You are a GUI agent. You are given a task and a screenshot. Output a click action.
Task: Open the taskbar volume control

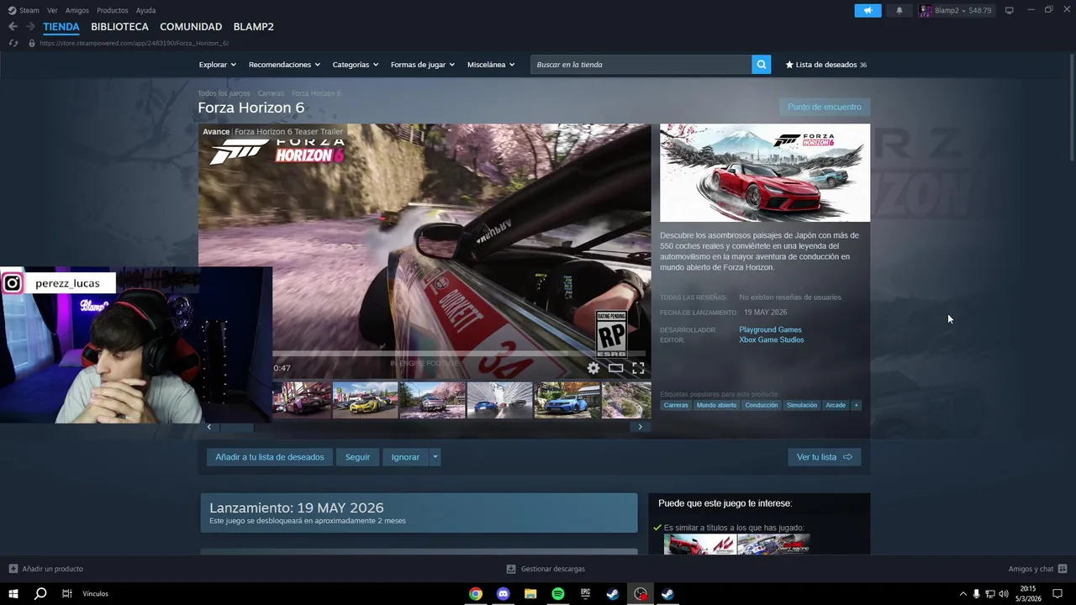tap(1004, 594)
